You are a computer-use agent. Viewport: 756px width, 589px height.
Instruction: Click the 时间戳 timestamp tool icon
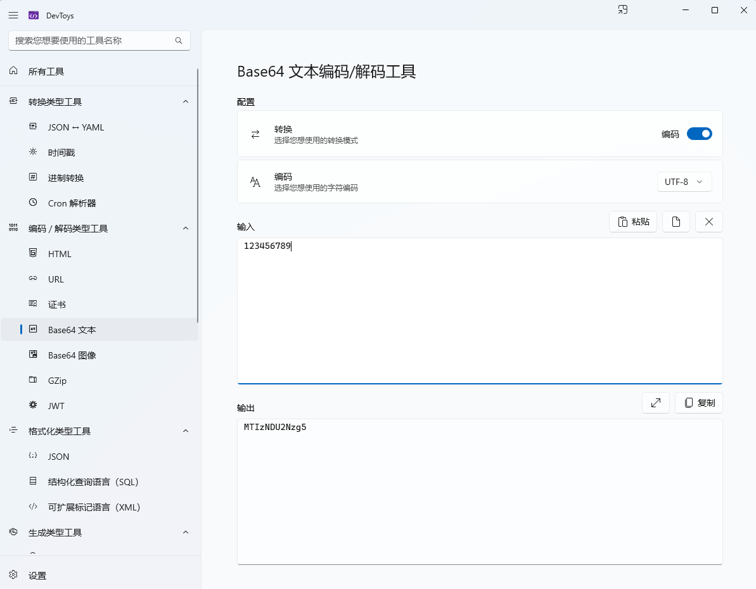point(33,152)
